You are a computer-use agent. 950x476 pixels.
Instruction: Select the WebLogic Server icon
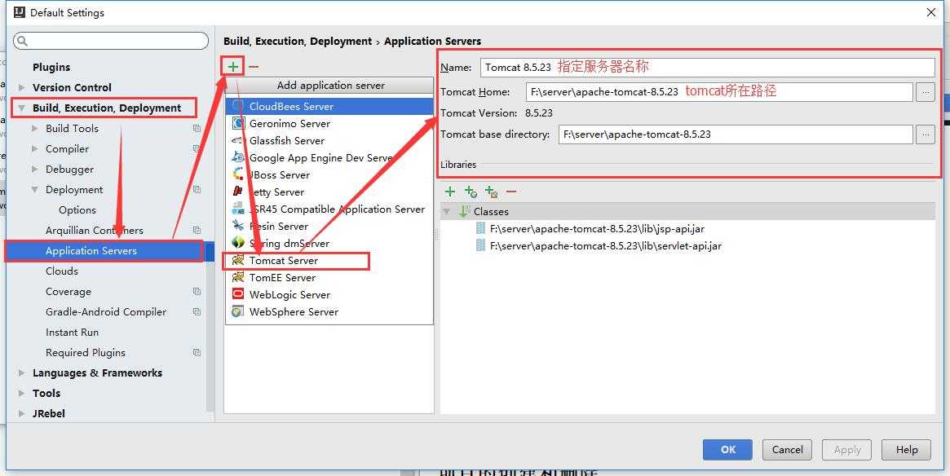(x=238, y=294)
